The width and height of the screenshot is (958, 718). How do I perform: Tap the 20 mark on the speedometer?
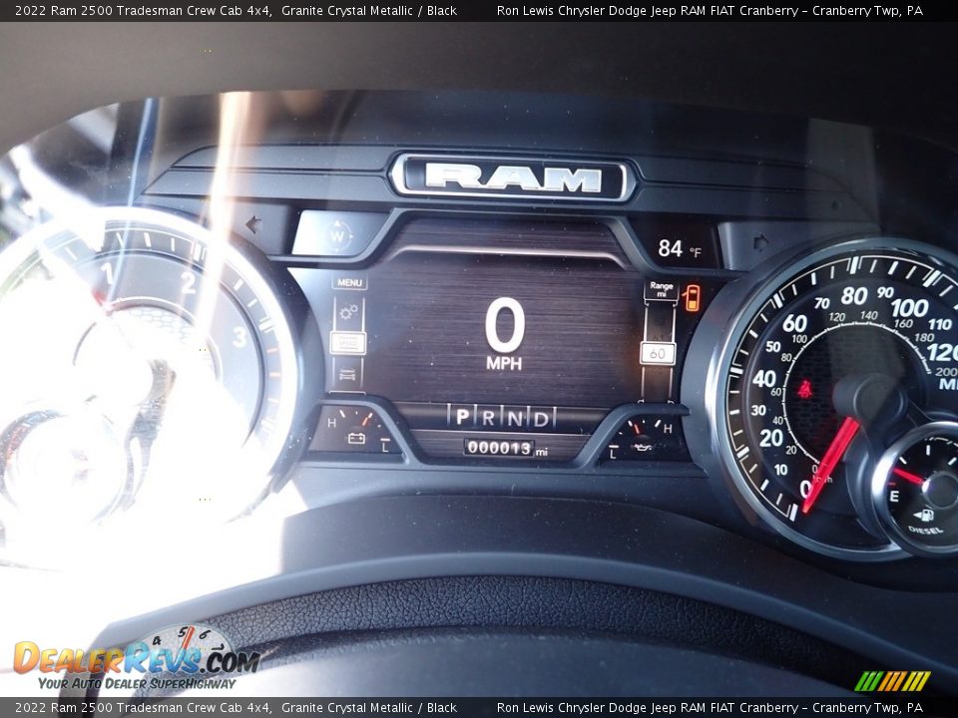[x=771, y=437]
